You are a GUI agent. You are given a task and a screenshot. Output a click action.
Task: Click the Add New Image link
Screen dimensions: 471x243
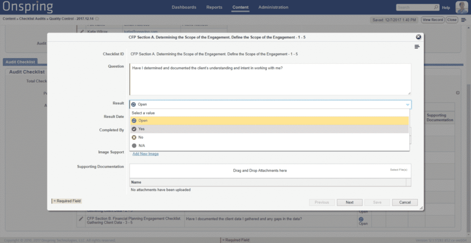tap(146, 154)
